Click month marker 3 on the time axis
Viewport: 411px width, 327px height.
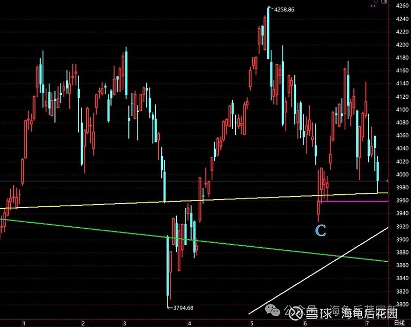(124, 323)
